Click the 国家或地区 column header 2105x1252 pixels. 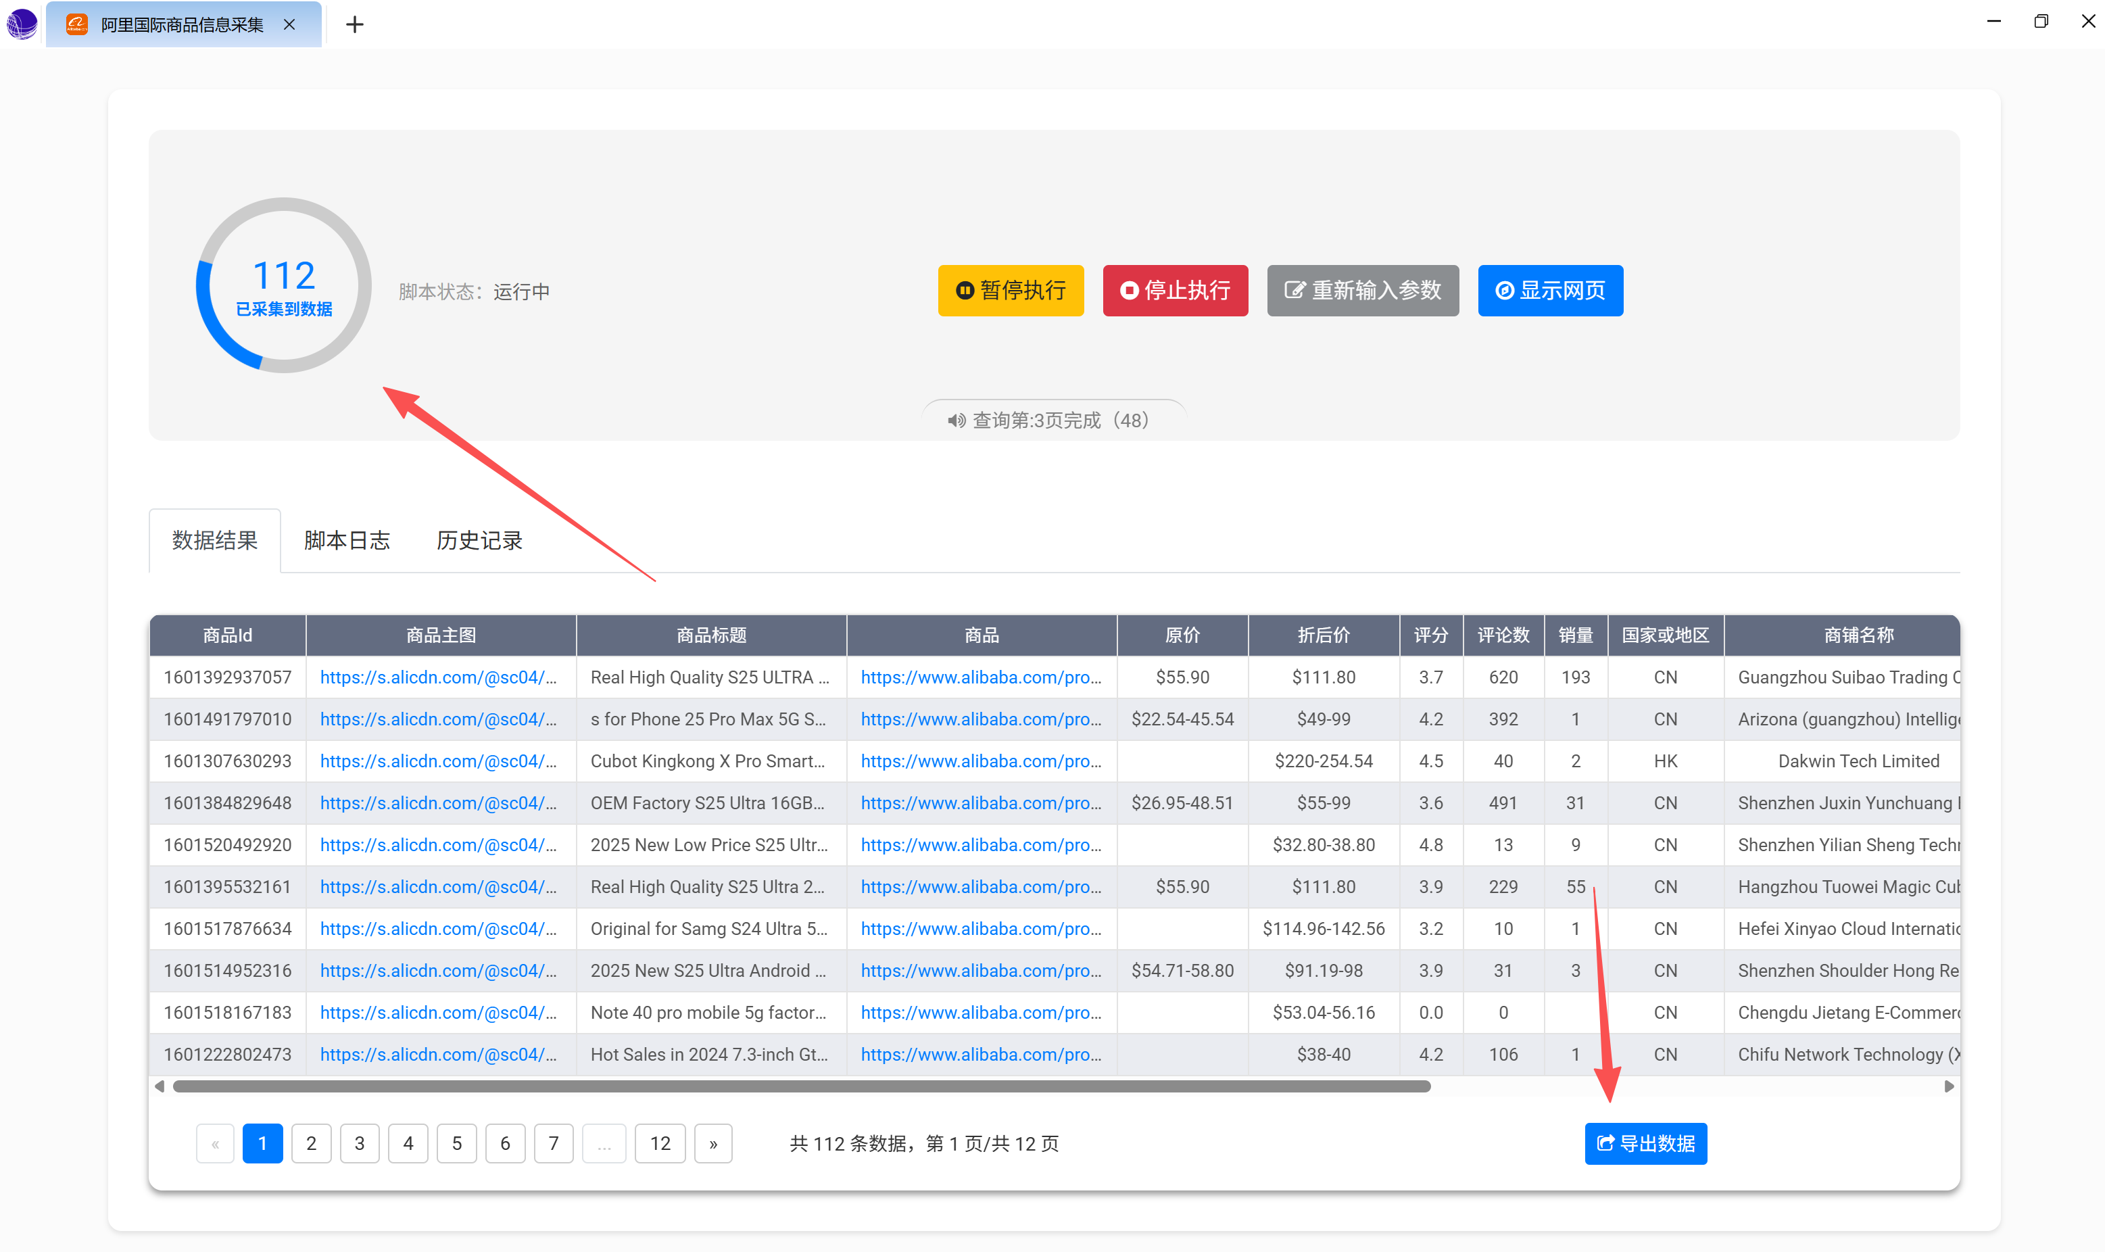[1665, 635]
